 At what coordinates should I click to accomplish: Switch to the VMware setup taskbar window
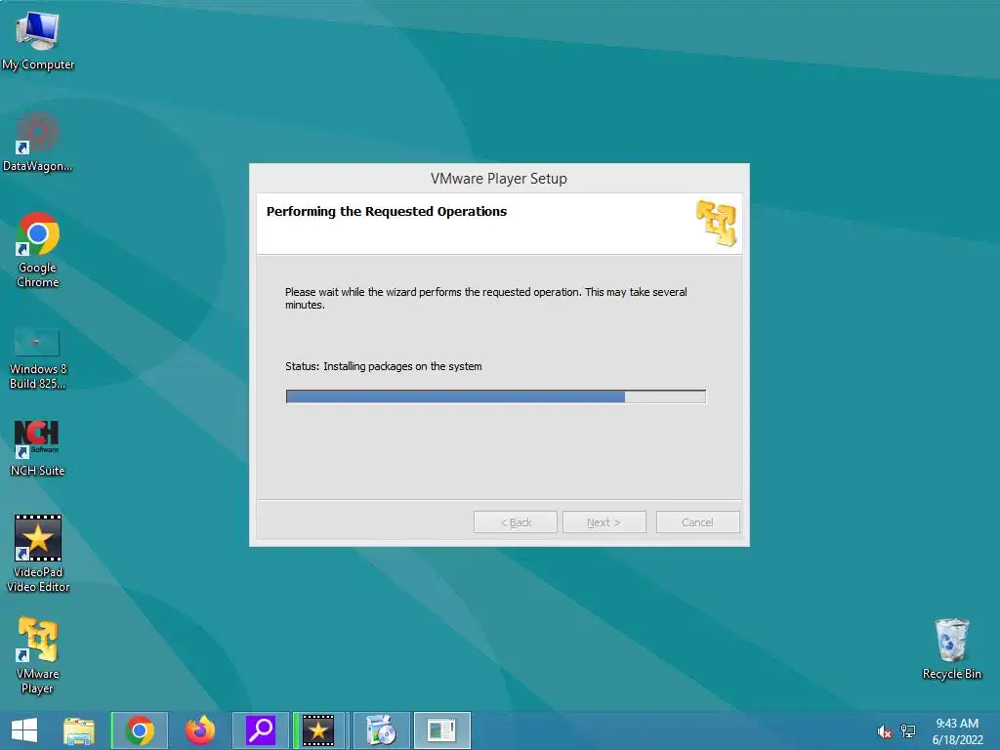tap(442, 730)
